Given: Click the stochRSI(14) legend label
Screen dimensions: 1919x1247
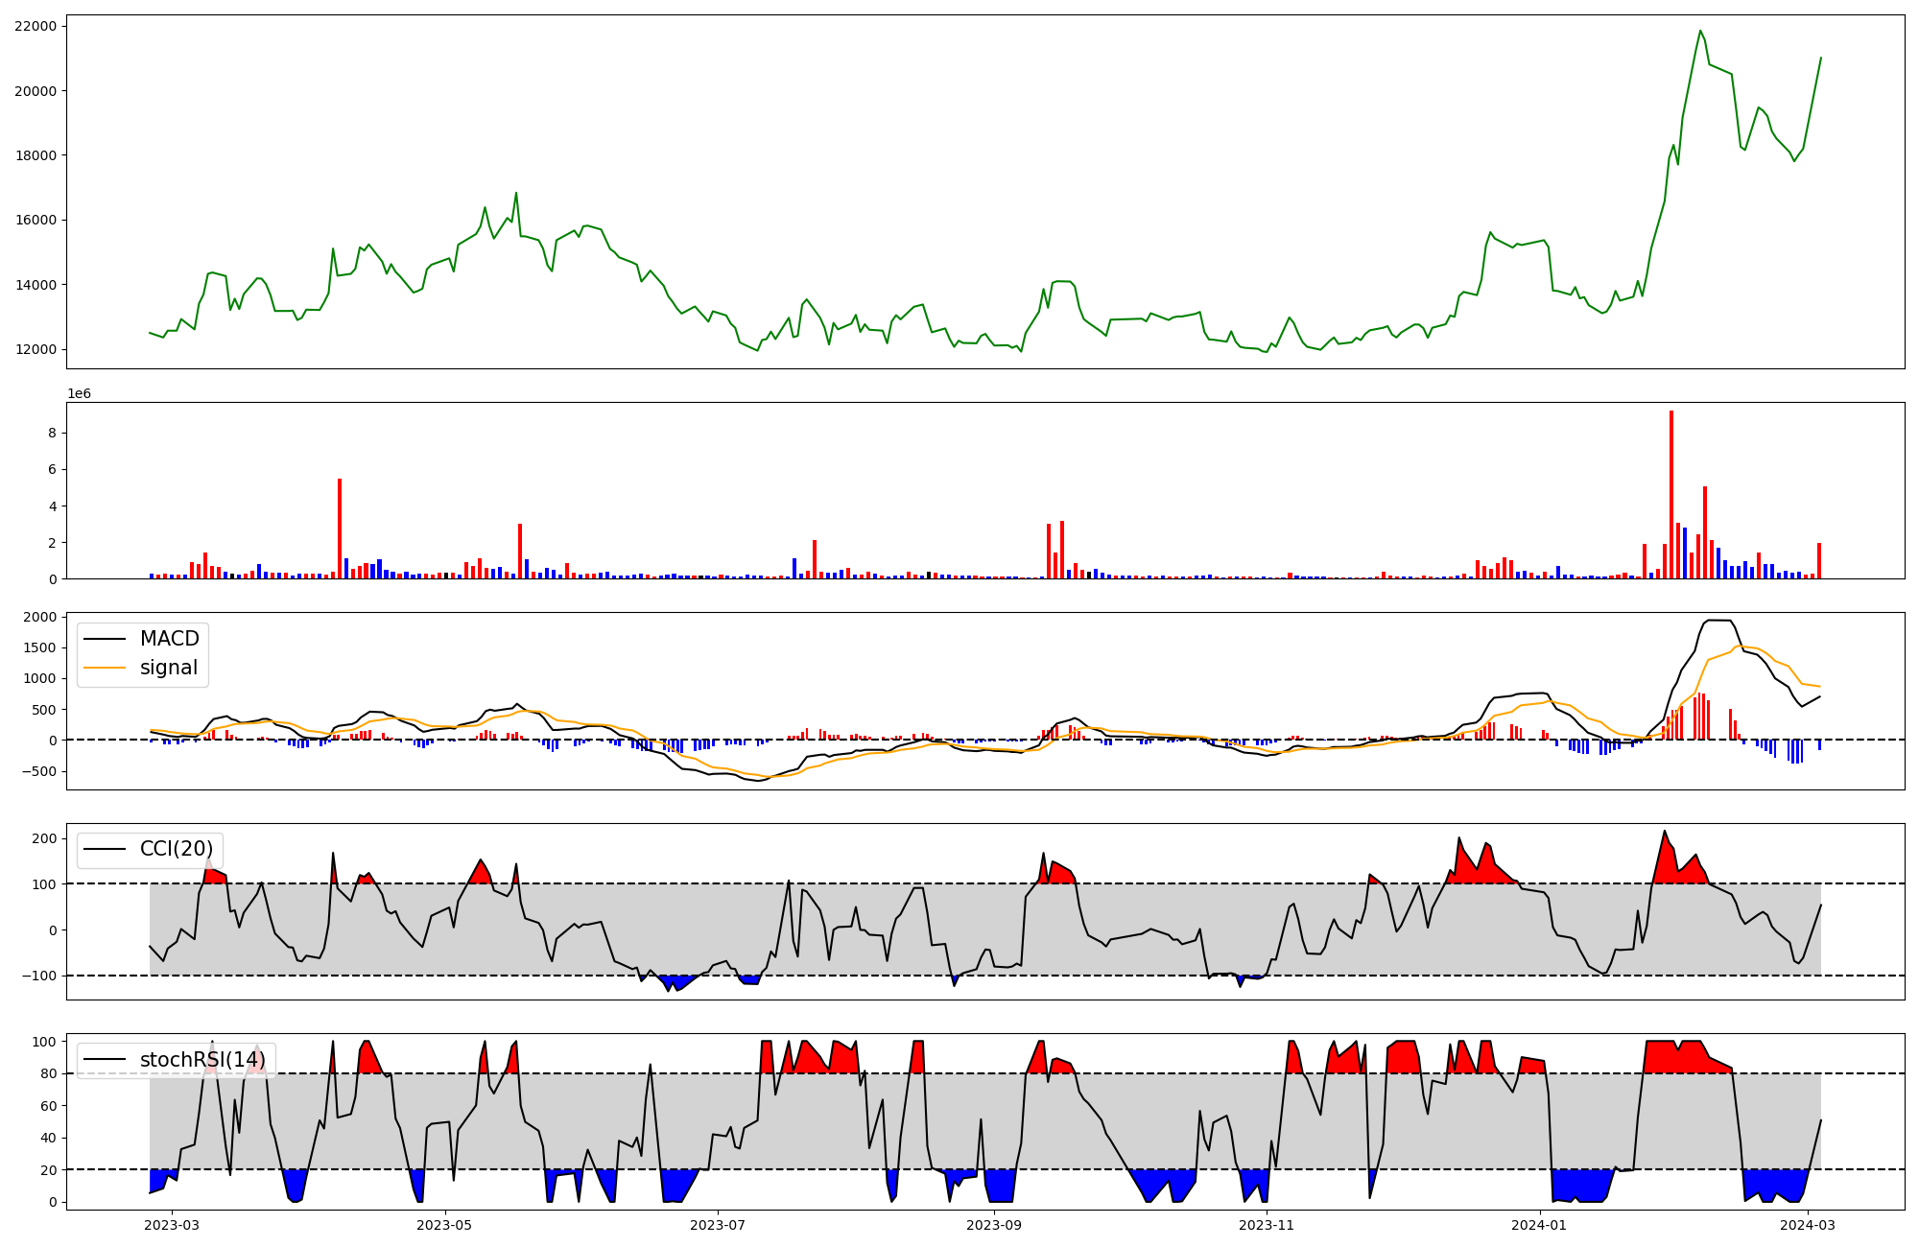Looking at the screenshot, I should 202,1060.
